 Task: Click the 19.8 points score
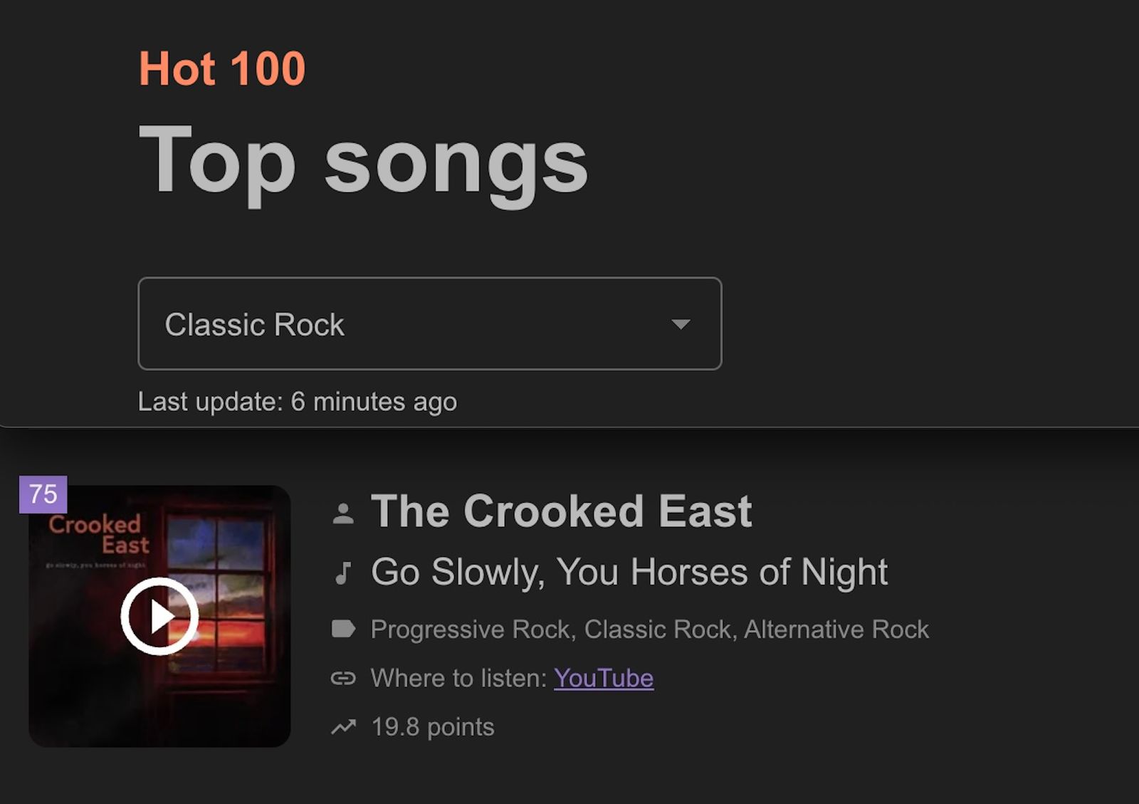[x=433, y=727]
